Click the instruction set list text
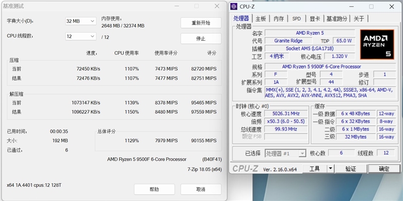 [330, 93]
